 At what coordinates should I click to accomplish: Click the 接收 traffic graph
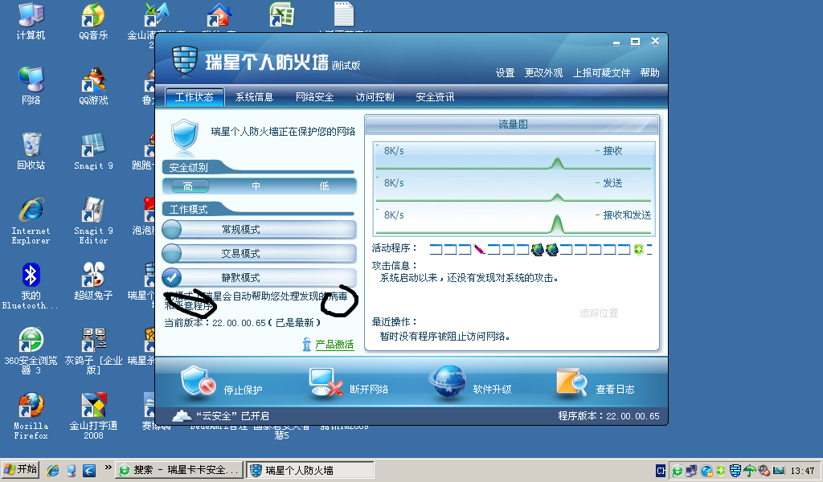pyautogui.click(x=514, y=157)
